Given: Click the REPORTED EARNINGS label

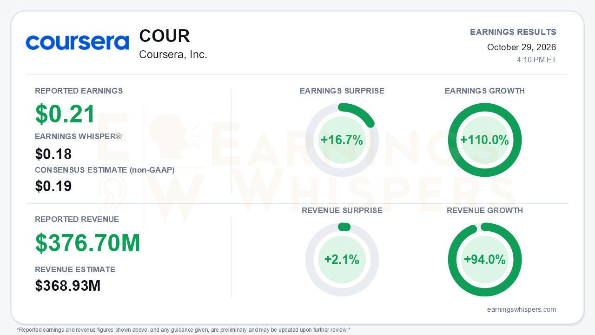Looking at the screenshot, I should (x=79, y=91).
